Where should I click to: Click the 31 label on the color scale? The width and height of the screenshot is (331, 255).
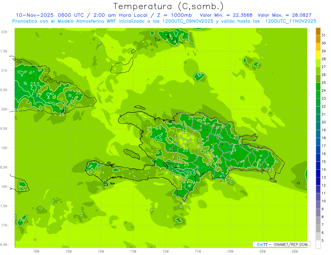pyautogui.click(x=324, y=35)
